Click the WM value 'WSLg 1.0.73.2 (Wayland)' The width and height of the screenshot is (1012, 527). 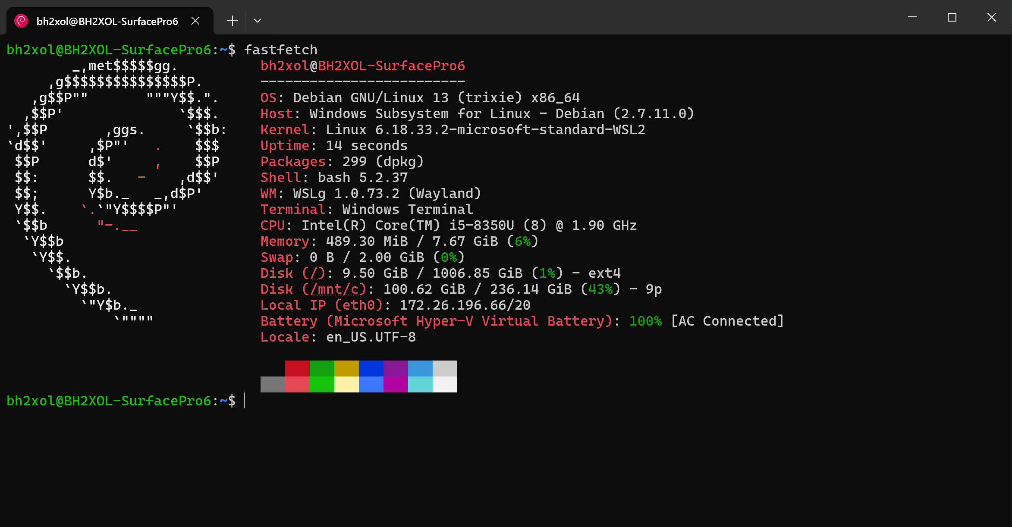[387, 193]
